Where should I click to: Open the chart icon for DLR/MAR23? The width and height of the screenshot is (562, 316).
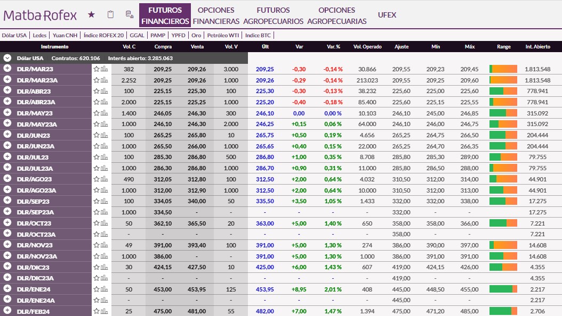click(104, 69)
